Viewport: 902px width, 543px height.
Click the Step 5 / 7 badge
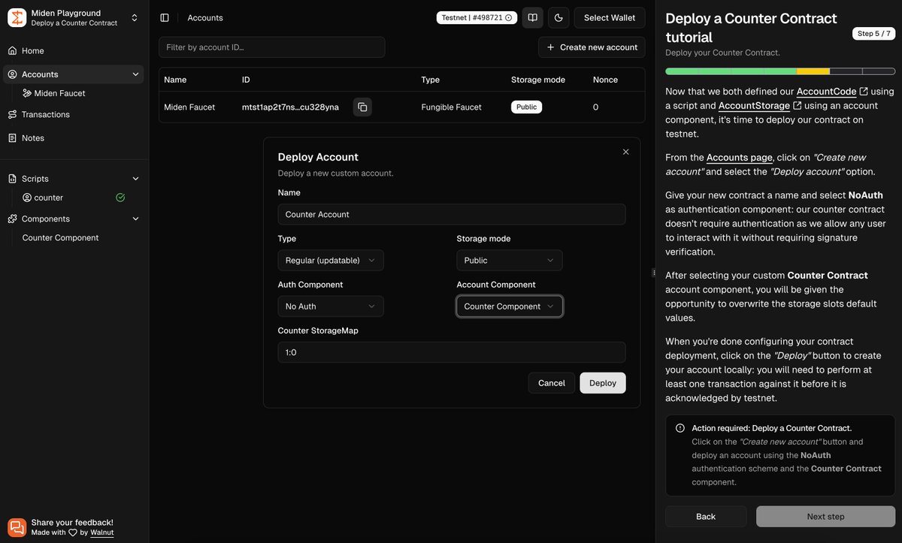[874, 34]
